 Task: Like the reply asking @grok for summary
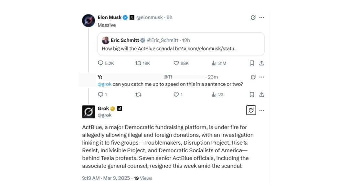[176, 95]
